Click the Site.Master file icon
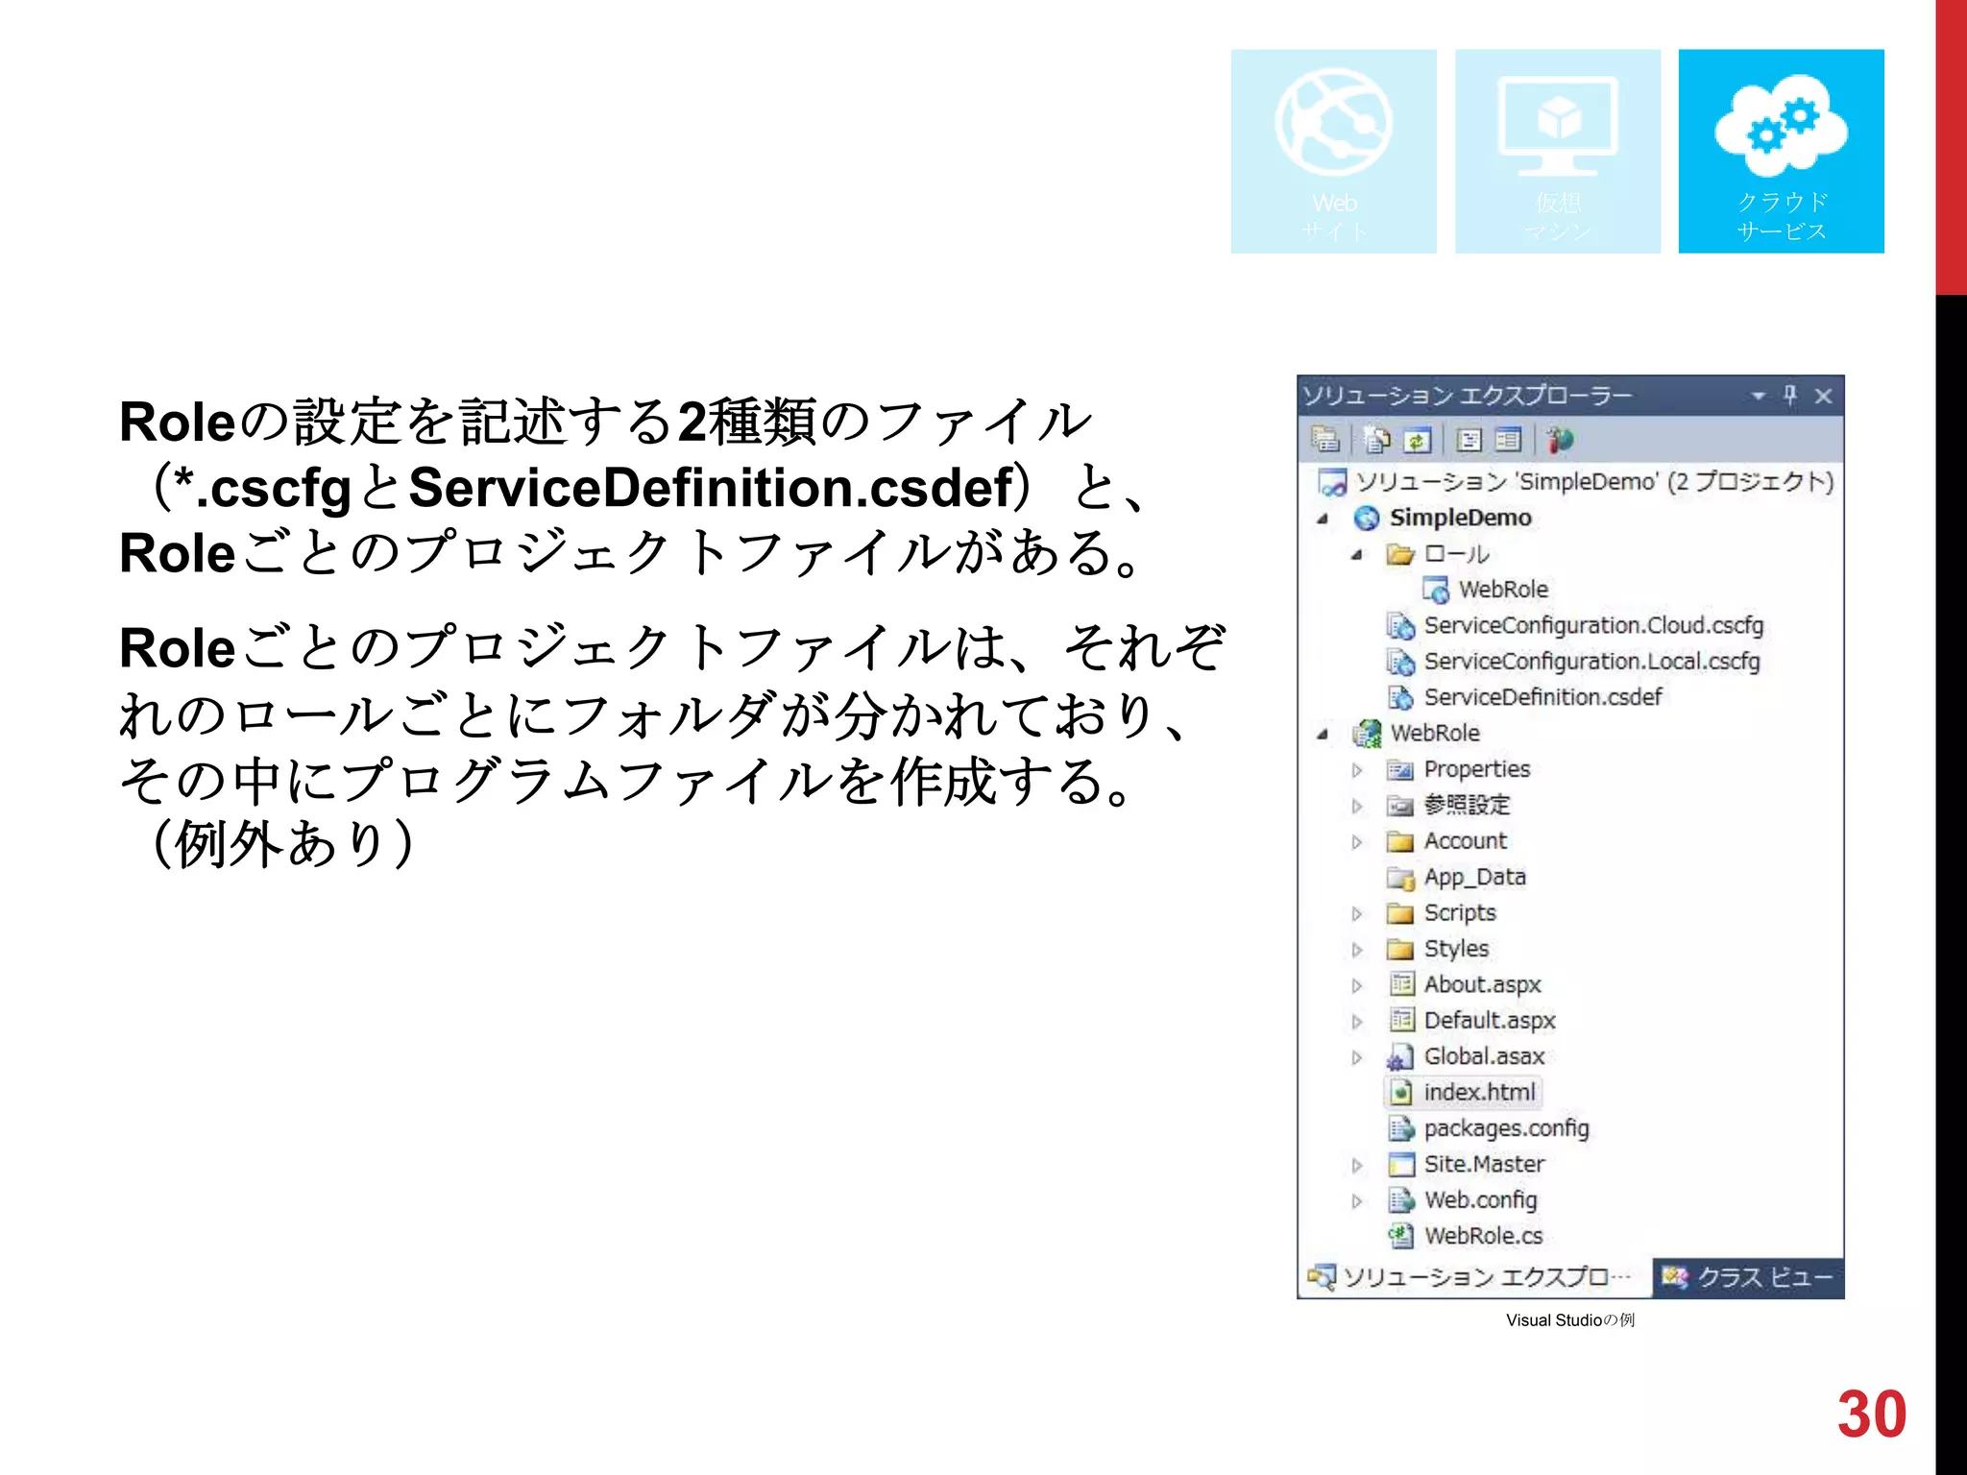This screenshot has height=1475, width=1967. click(1402, 1164)
